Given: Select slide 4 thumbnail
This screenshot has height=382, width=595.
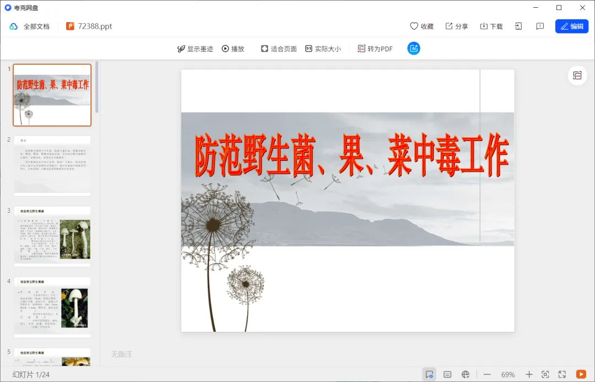Looking at the screenshot, I should tap(52, 307).
